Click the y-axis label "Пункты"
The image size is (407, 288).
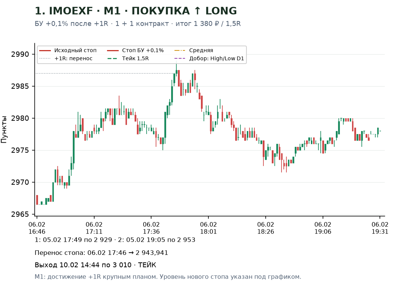4,130
